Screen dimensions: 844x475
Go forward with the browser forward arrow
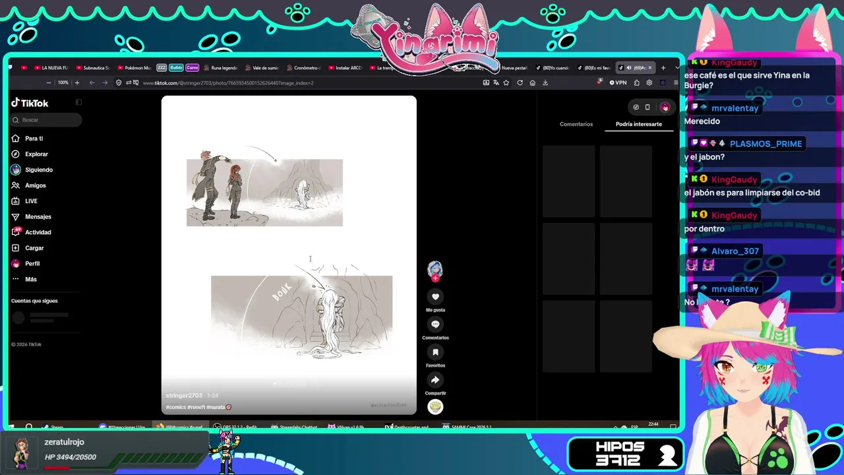104,82
